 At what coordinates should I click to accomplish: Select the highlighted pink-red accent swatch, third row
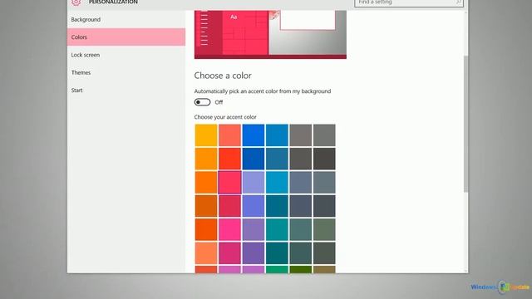click(229, 183)
